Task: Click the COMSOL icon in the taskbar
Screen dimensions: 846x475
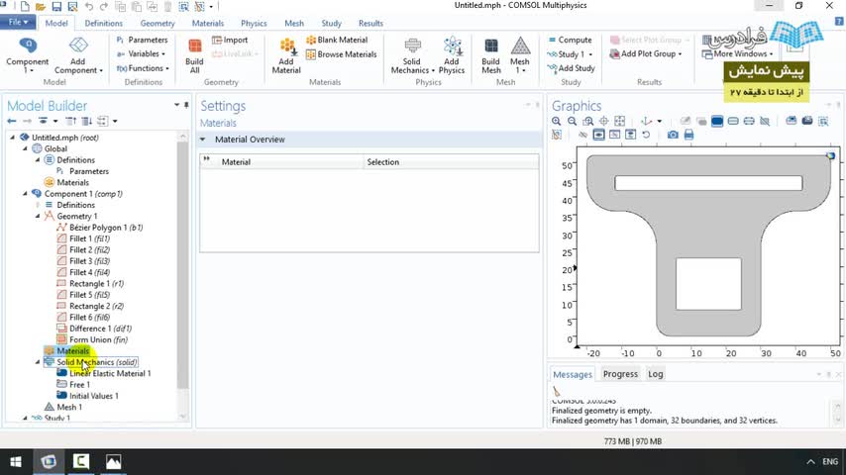Action: pyautogui.click(x=49, y=461)
